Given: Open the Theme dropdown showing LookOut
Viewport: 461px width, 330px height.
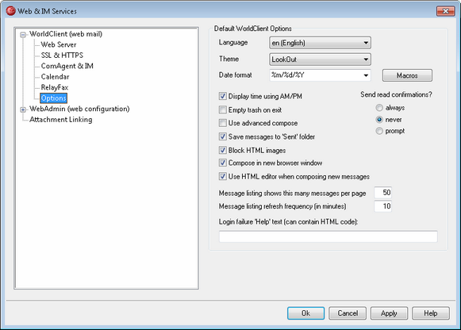Looking at the screenshot, I should pyautogui.click(x=320, y=59).
